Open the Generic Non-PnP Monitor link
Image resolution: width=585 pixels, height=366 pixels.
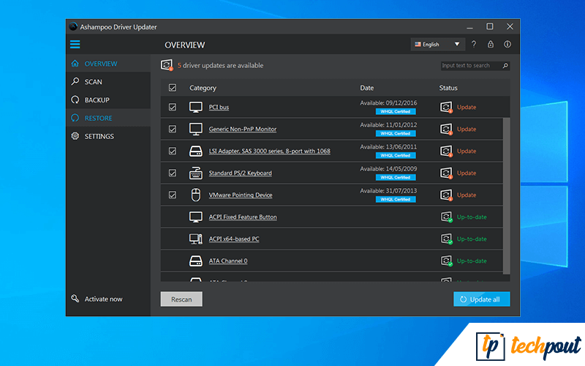tap(243, 130)
